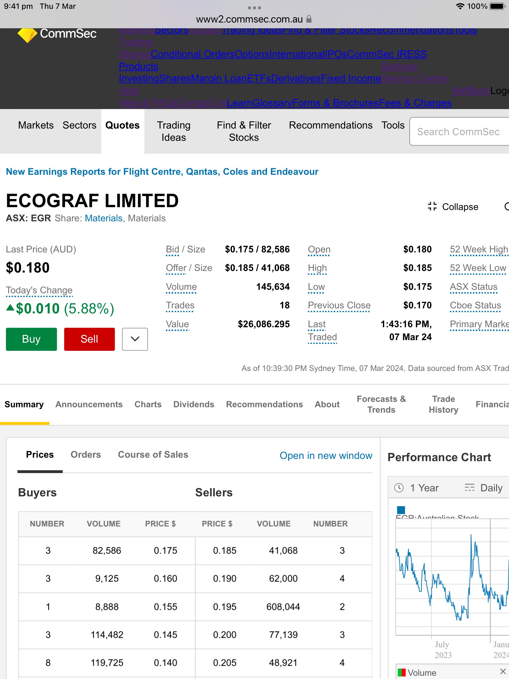Click Today's Change label
509x679 pixels.
pyautogui.click(x=39, y=290)
